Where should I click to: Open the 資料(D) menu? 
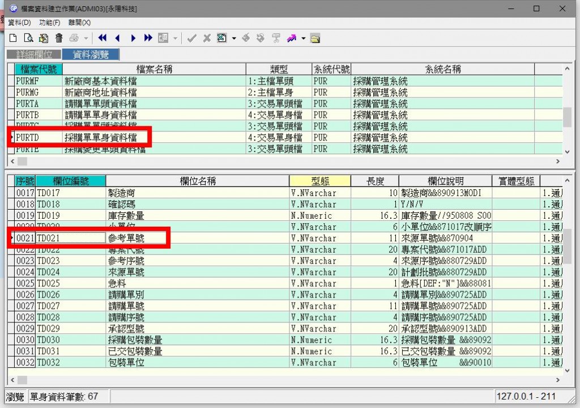[19, 23]
